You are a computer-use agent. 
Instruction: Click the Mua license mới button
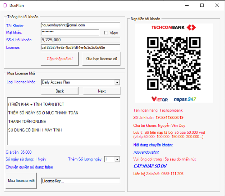tap(21, 181)
